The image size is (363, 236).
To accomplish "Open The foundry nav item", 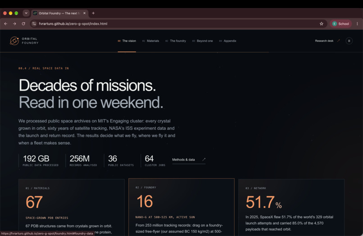I will (176, 41).
